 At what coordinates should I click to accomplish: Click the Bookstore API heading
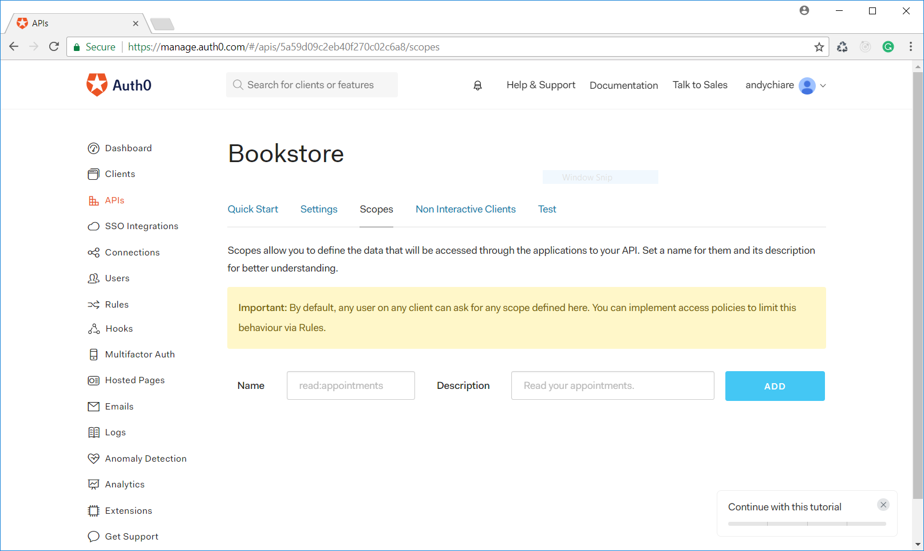286,154
